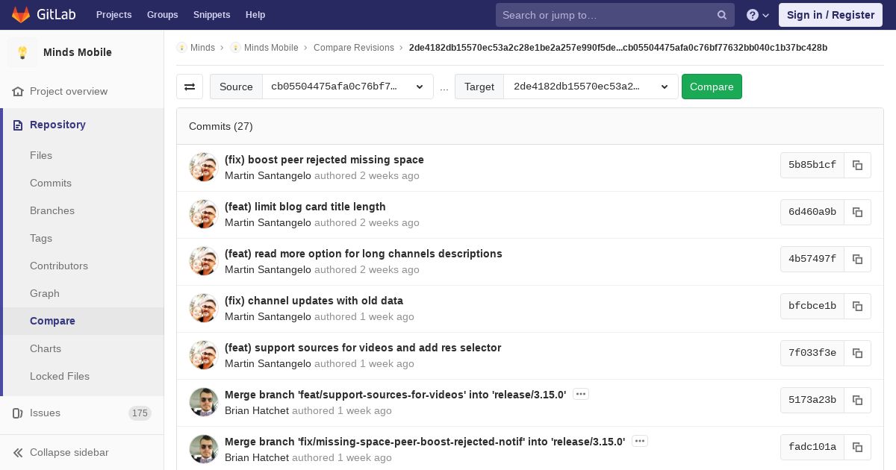Open Charts in sidebar
Screen dimensions: 896x470
pos(46,348)
